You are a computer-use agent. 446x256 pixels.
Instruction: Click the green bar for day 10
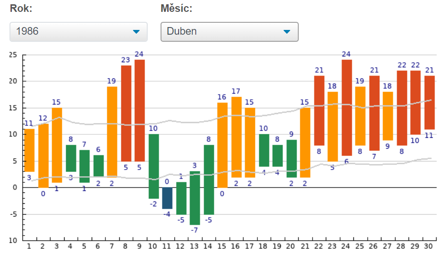[x=153, y=166]
